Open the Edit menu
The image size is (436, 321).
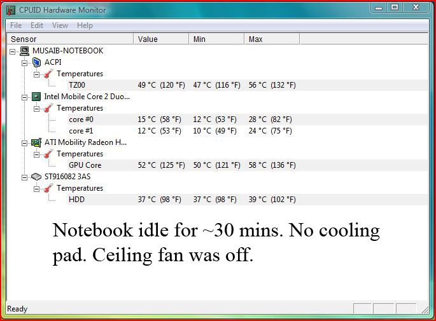tap(37, 25)
